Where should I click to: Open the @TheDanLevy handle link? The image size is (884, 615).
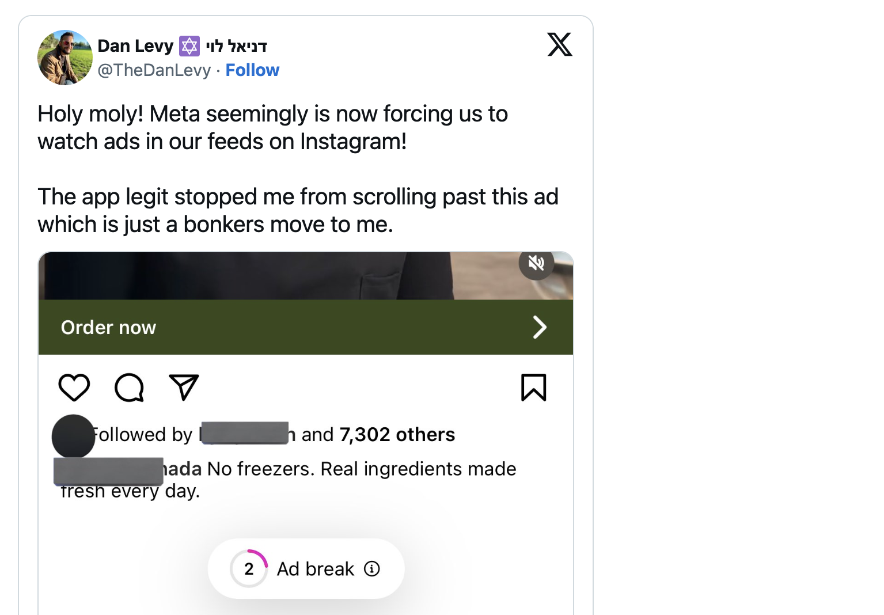[154, 70]
